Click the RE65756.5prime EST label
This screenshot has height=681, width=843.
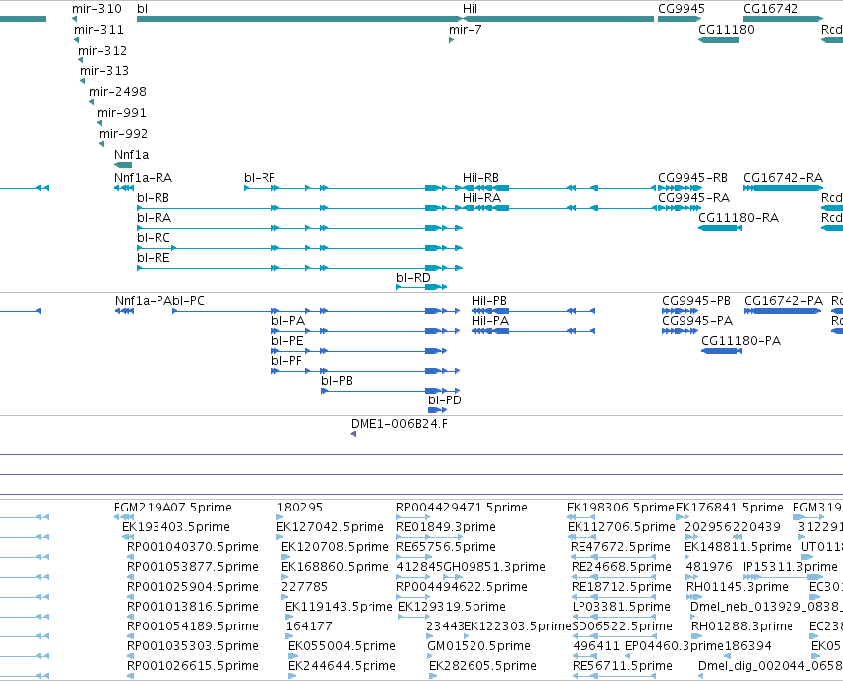pos(446,547)
